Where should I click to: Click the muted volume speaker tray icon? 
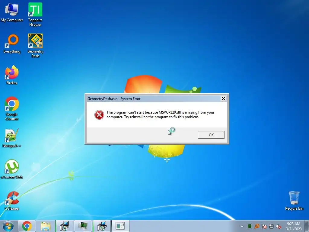[x=279, y=226]
